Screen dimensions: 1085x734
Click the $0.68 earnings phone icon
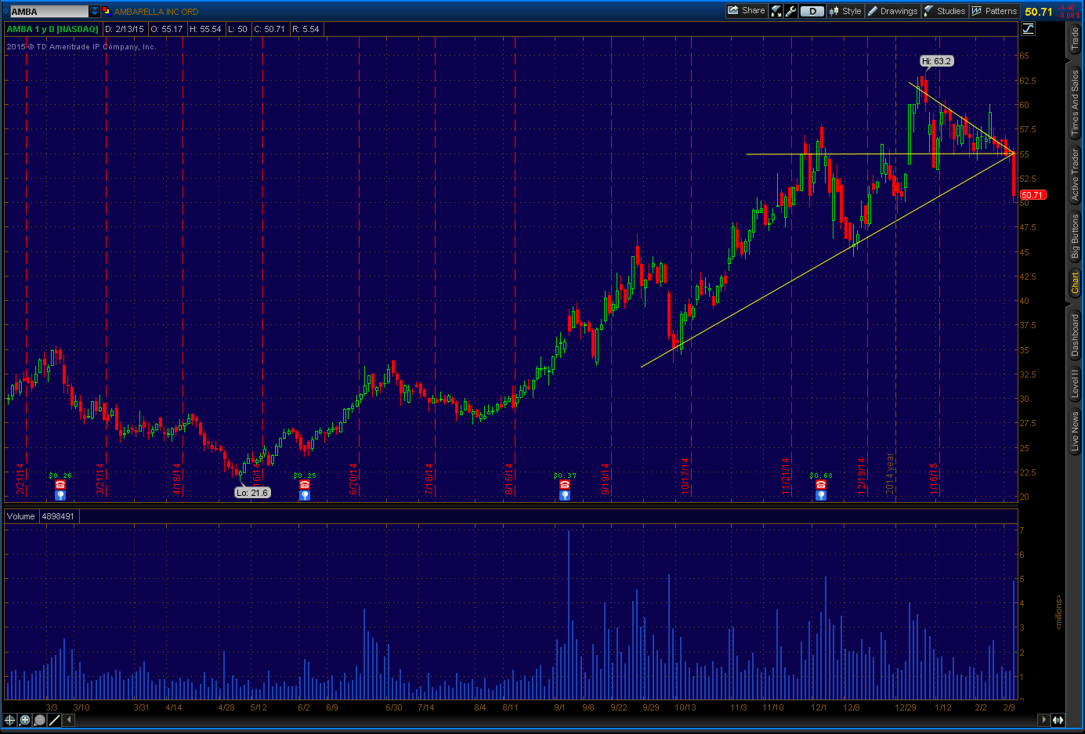click(x=821, y=485)
